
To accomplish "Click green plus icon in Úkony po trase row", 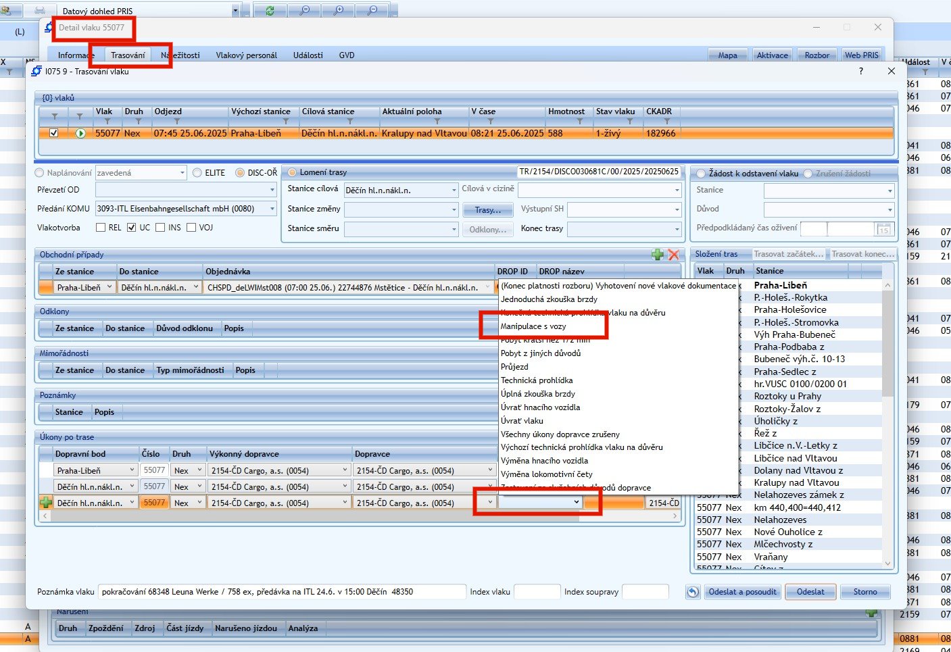I will pyautogui.click(x=45, y=503).
